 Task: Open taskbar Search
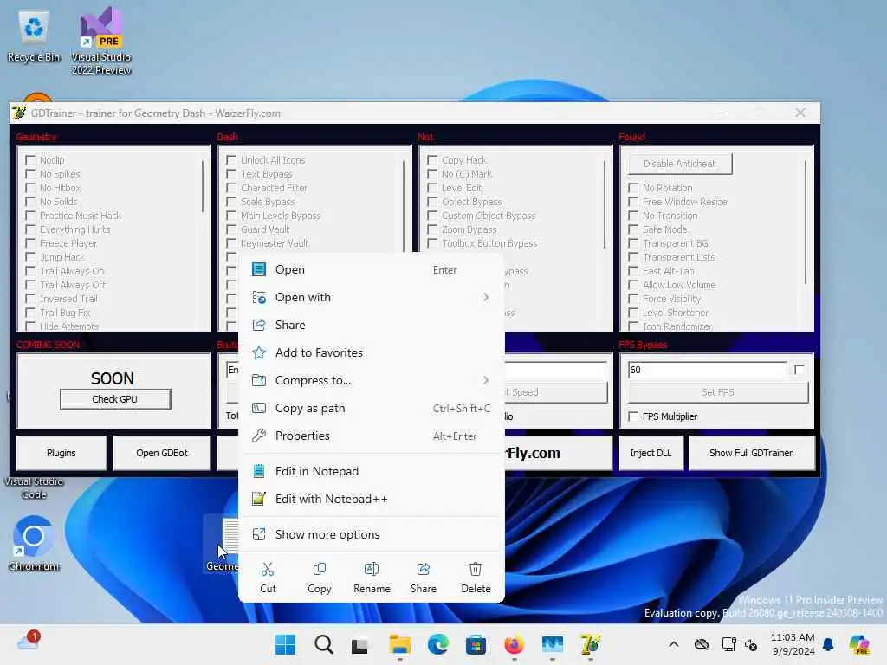tap(324, 644)
